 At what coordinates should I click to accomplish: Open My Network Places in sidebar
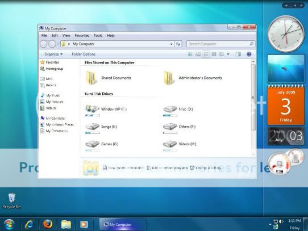(57, 125)
